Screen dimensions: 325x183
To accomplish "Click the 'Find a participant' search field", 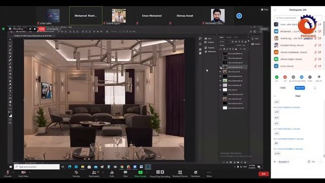I will point(298,18).
